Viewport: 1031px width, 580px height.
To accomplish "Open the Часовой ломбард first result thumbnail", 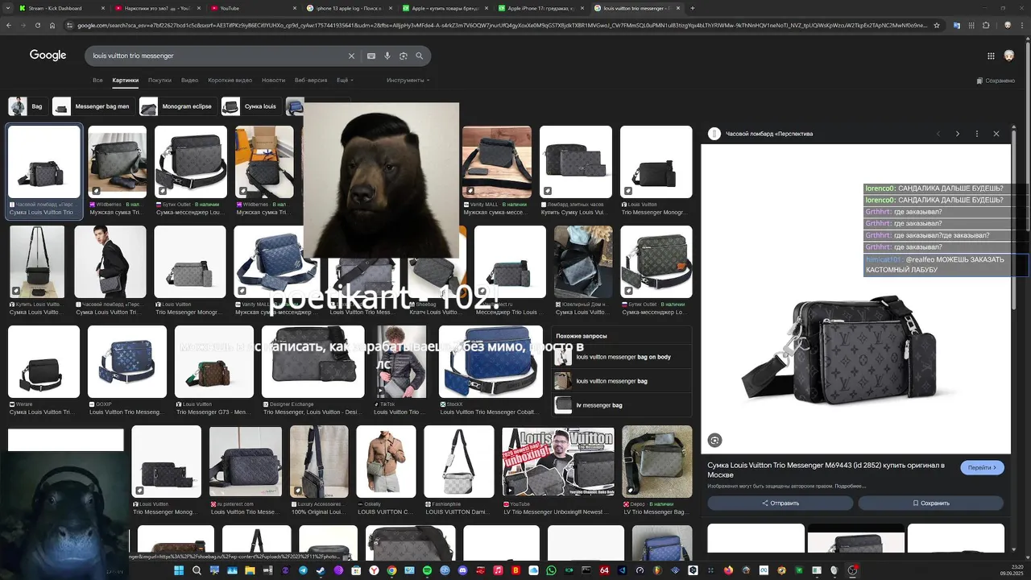I will point(43,162).
